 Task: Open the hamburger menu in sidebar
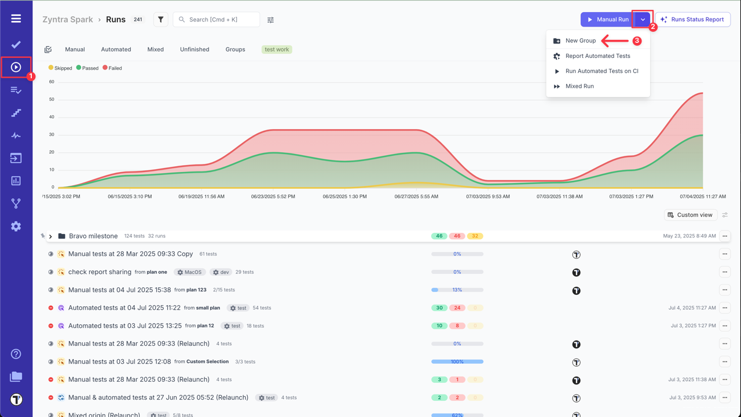coord(16,19)
